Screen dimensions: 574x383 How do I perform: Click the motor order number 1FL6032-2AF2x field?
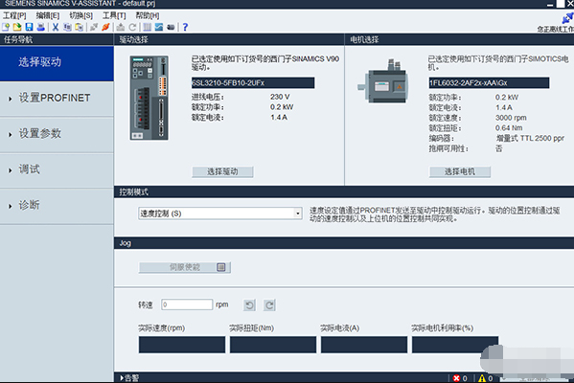click(489, 82)
